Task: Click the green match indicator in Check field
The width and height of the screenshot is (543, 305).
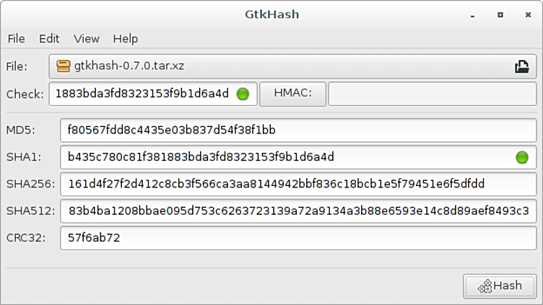Action: (x=243, y=94)
